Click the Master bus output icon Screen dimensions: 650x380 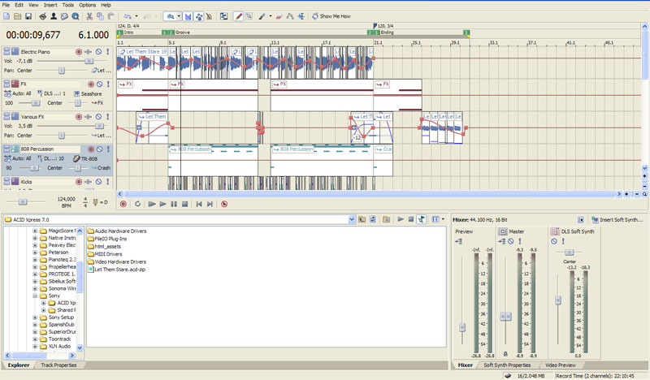[502, 231]
